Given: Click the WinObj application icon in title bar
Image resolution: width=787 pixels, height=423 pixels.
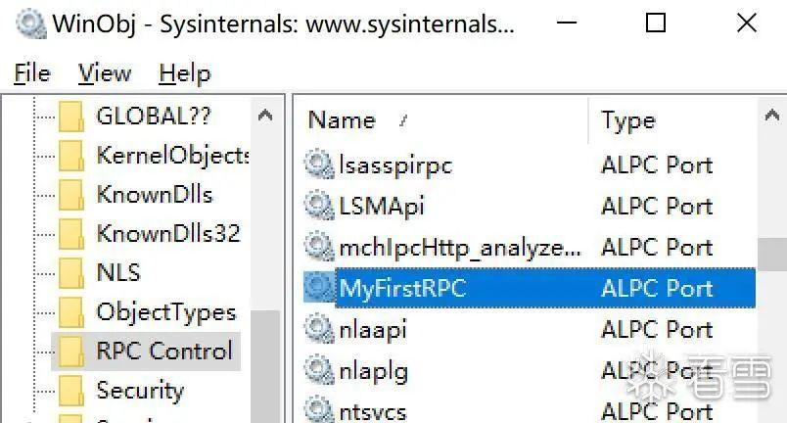Looking at the screenshot, I should [x=27, y=24].
